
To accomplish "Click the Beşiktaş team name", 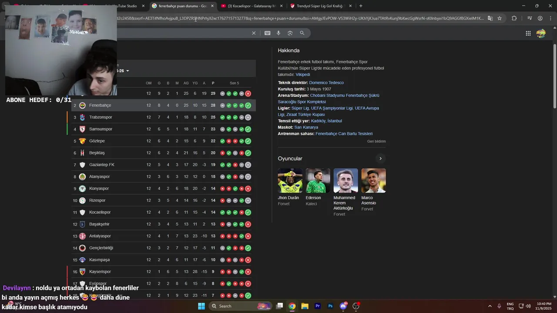I will click(x=97, y=153).
